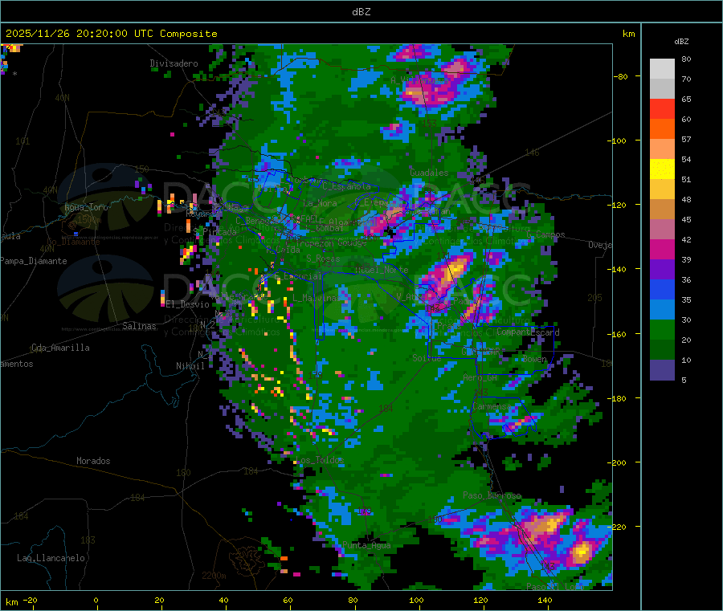Pick the slate purple 5–10 dBZ swatch
The image size is (723, 611).
pyautogui.click(x=662, y=370)
